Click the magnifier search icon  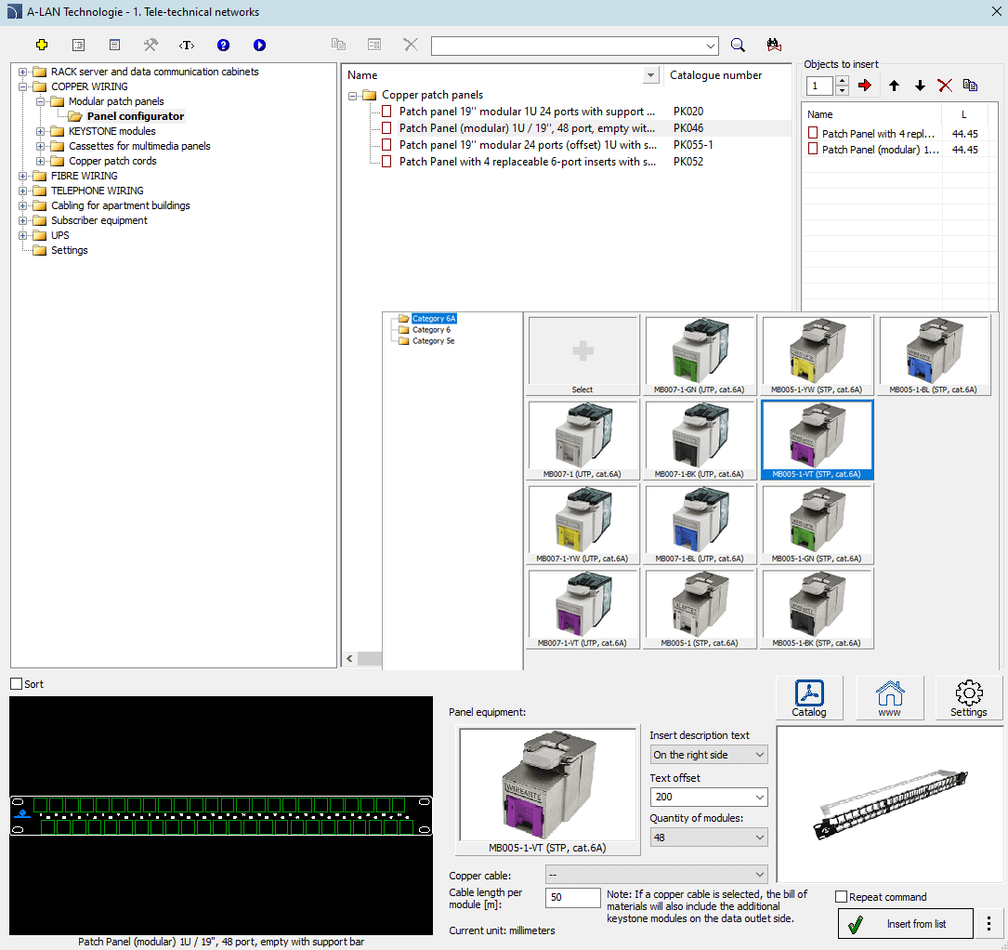738,45
